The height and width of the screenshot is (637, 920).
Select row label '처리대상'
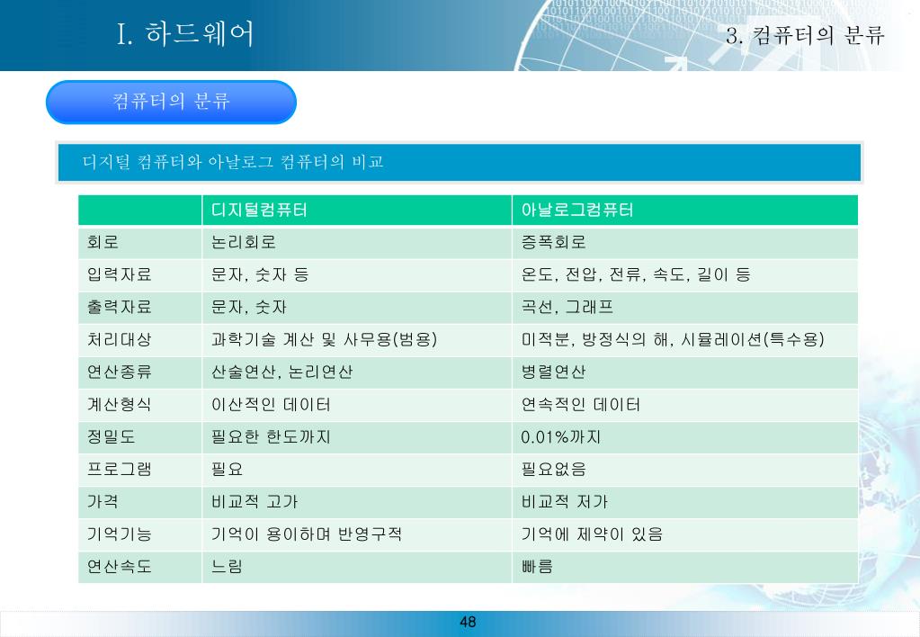tap(139, 339)
